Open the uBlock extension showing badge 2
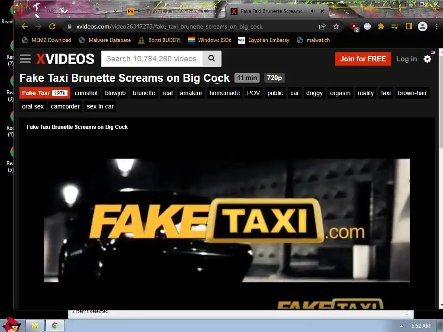443x332 pixels. tap(354, 27)
